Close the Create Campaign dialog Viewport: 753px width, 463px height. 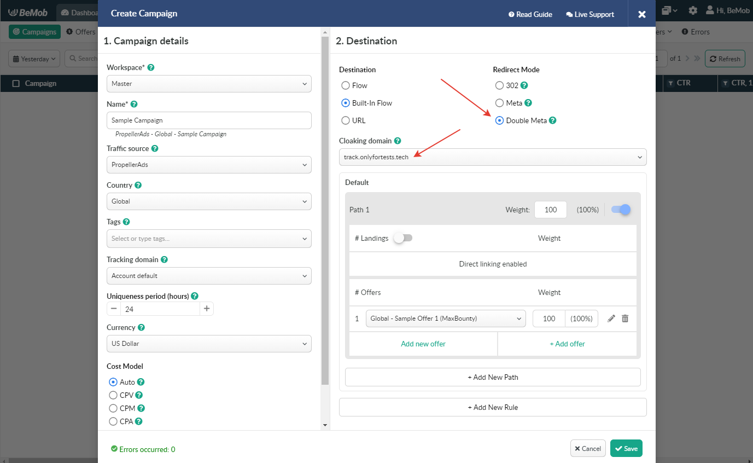pyautogui.click(x=642, y=14)
